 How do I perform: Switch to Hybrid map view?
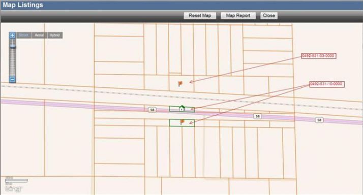point(54,35)
